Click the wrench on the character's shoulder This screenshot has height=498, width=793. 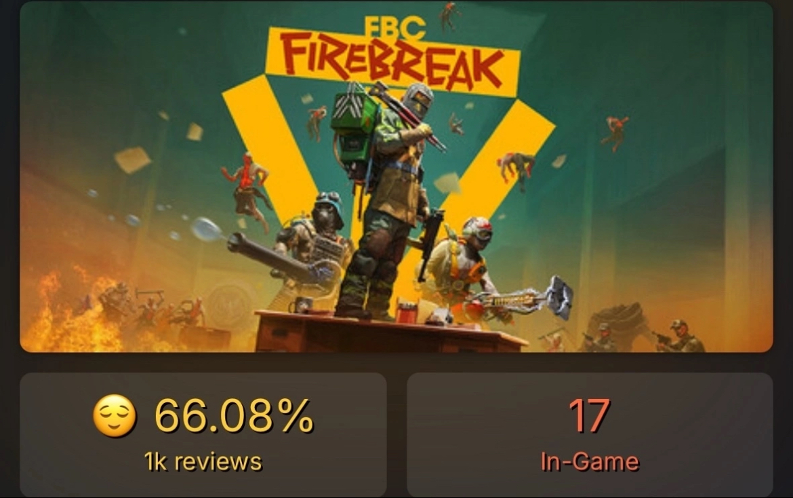pos(407,115)
